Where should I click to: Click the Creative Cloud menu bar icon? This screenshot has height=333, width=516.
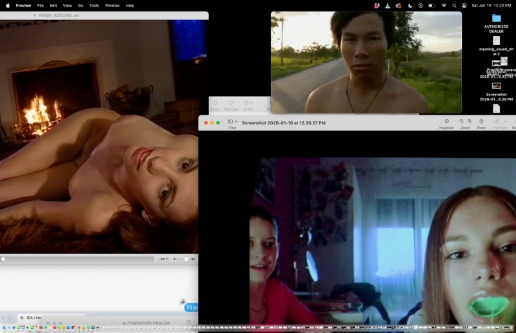(x=398, y=6)
